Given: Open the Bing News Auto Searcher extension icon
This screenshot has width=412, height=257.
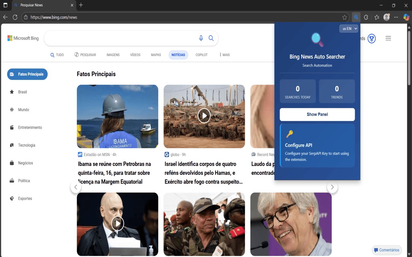Looking at the screenshot, I should pyautogui.click(x=356, y=17).
